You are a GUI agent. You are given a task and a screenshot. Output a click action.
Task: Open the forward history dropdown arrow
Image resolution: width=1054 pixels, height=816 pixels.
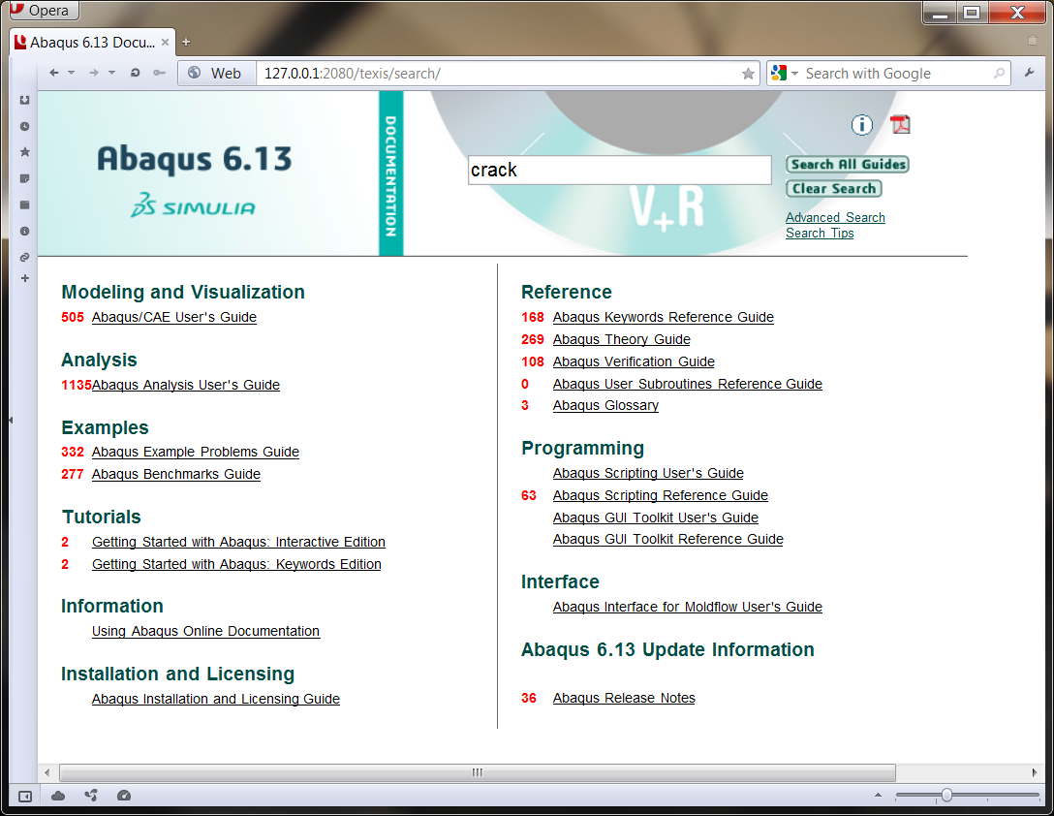[x=111, y=73]
